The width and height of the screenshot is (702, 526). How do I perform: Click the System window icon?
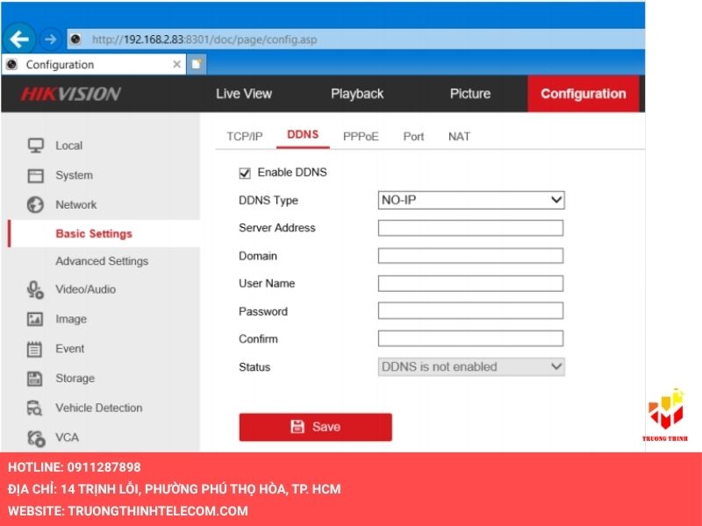pyautogui.click(x=36, y=175)
